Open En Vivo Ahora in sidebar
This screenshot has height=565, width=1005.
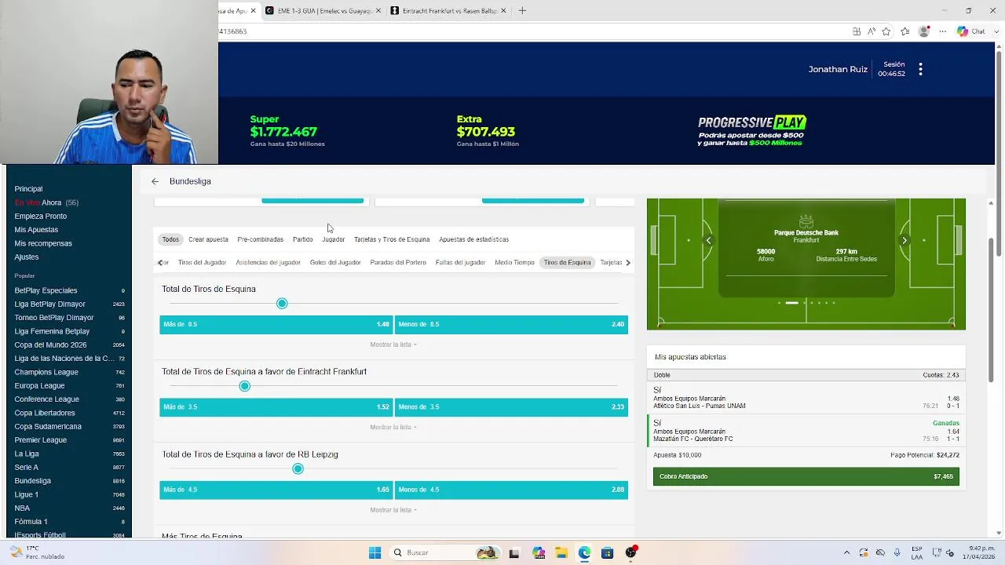(46, 202)
